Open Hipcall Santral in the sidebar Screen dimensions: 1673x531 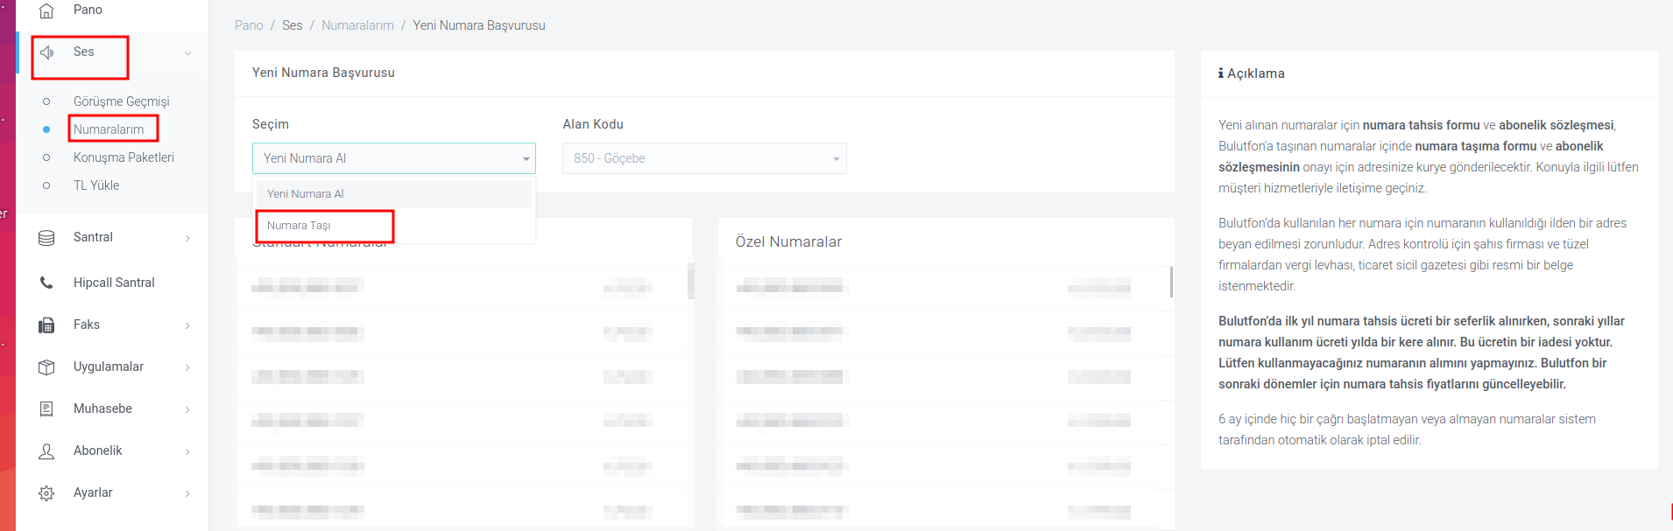pyautogui.click(x=112, y=283)
